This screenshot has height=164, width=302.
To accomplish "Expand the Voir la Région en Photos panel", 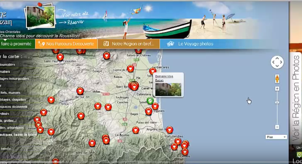I will 296,98.
